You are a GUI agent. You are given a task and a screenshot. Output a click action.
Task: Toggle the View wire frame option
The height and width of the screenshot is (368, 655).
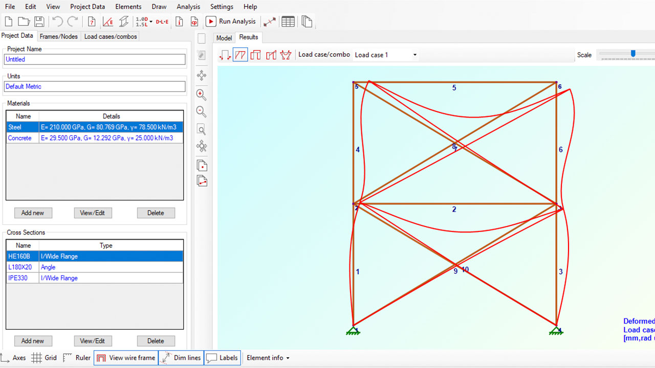126,358
